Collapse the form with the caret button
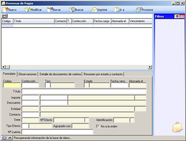186x141 pixels. click(10, 138)
